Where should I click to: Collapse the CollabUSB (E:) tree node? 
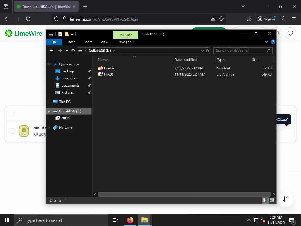click(x=49, y=111)
